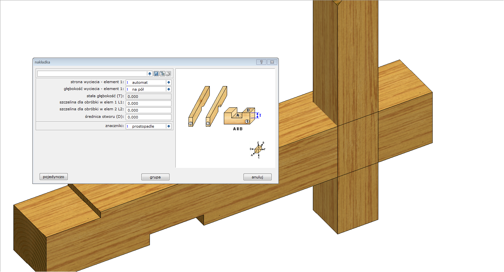Click the save preset floppy disk icon
The width and height of the screenshot is (504, 272).
click(x=156, y=74)
